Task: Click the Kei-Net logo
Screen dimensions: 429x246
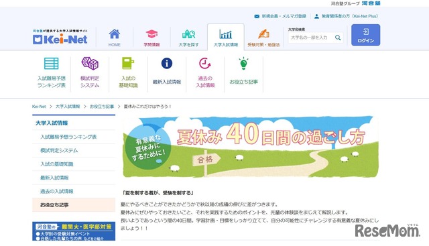Action: point(60,37)
